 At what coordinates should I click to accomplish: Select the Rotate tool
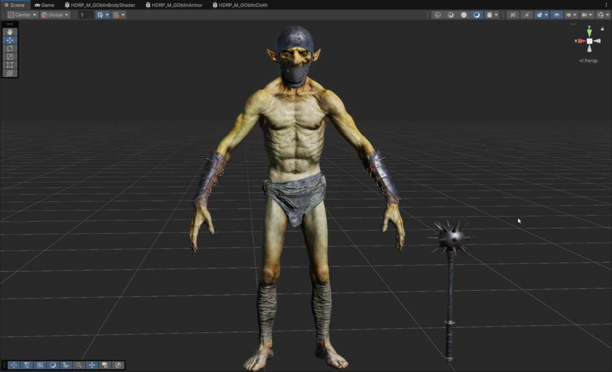click(10, 48)
